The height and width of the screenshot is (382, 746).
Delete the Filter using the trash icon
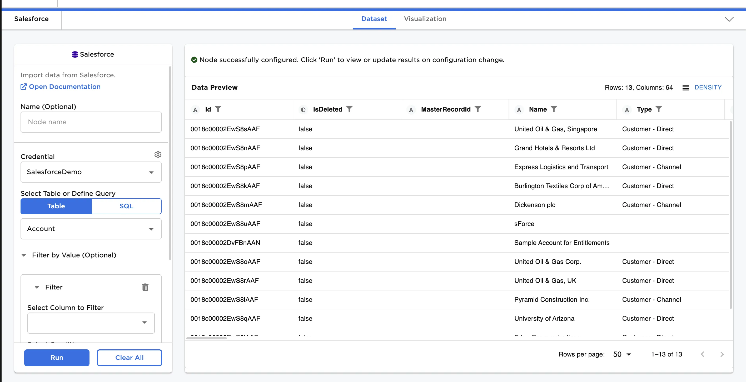coord(145,287)
